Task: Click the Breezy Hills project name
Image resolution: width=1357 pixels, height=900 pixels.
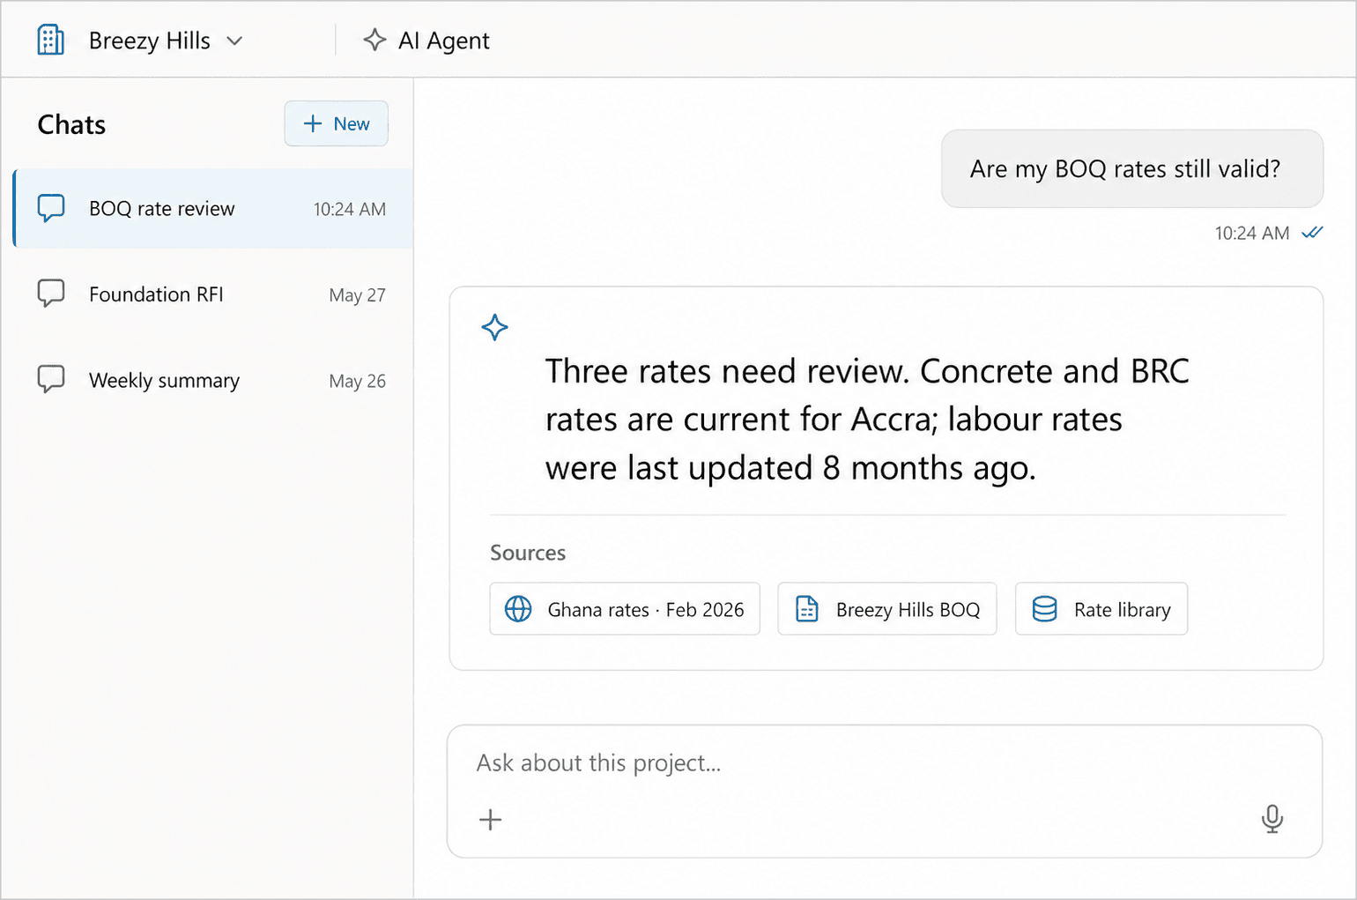Action: click(150, 41)
